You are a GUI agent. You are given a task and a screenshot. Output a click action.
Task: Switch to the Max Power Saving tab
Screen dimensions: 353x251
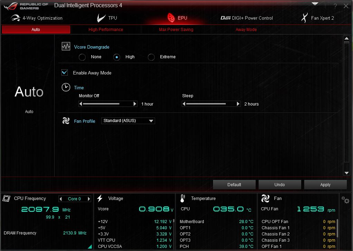(176, 29)
